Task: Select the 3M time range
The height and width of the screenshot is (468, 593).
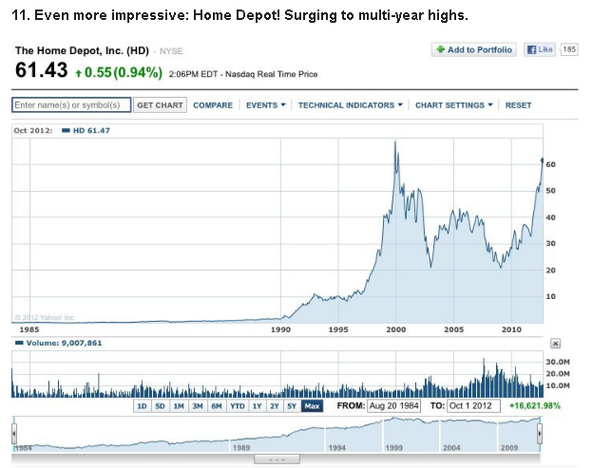Action: [198, 406]
